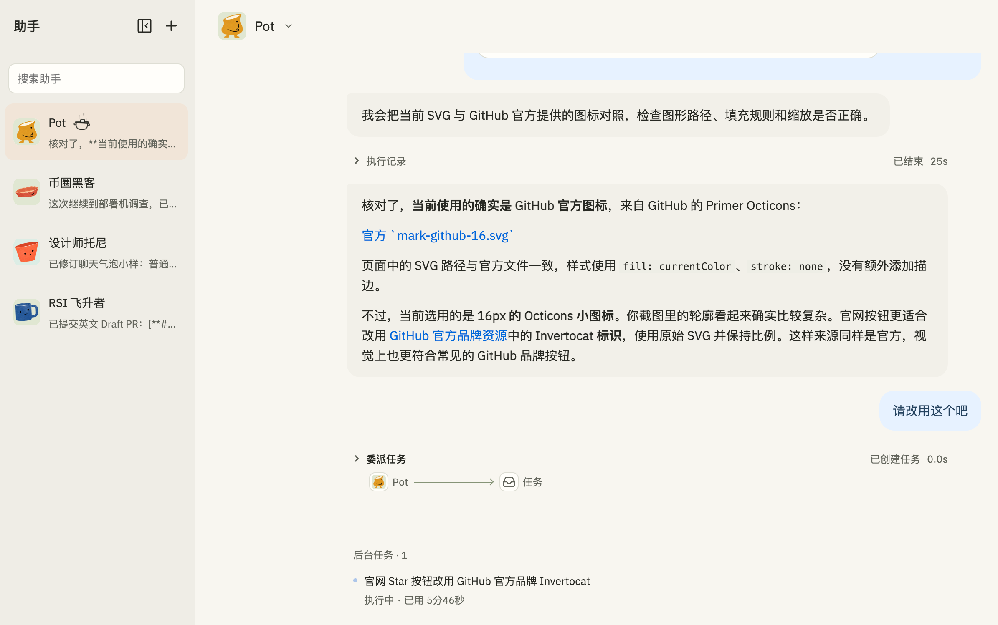Click the 助手 sidebar title
This screenshot has width=998, height=625.
coord(27,26)
